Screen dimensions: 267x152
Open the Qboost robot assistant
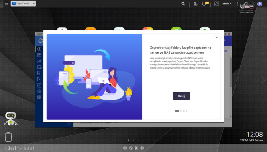coord(10,119)
